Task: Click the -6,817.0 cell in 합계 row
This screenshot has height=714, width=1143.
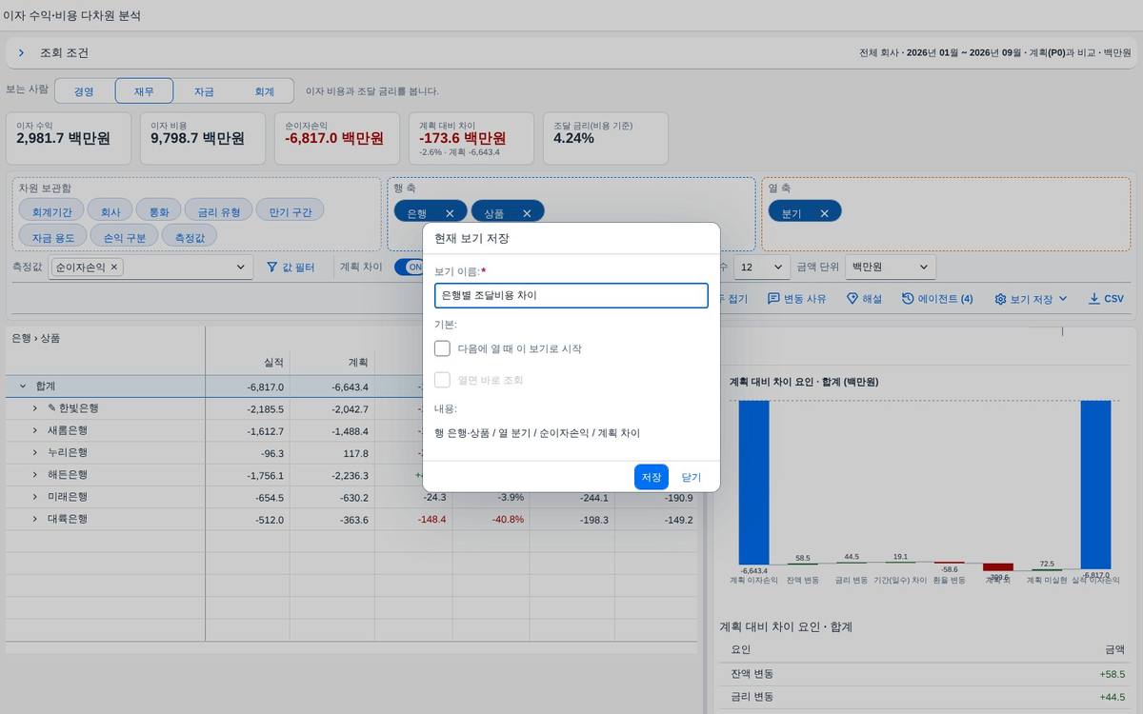Action: click(x=248, y=387)
